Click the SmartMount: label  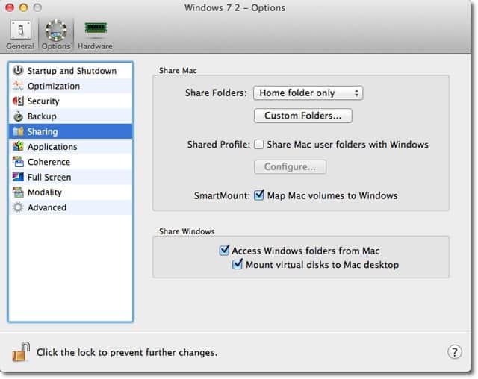(222, 195)
